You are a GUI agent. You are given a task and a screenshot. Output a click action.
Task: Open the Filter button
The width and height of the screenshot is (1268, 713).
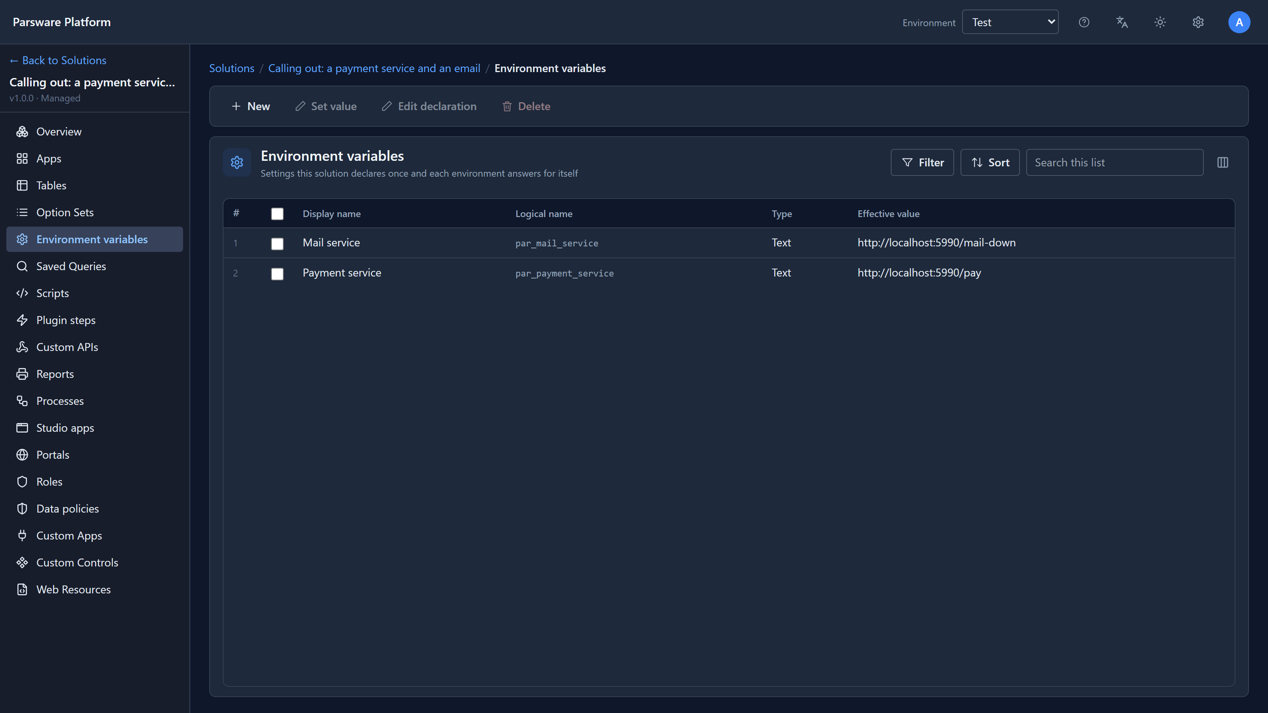tap(922, 162)
